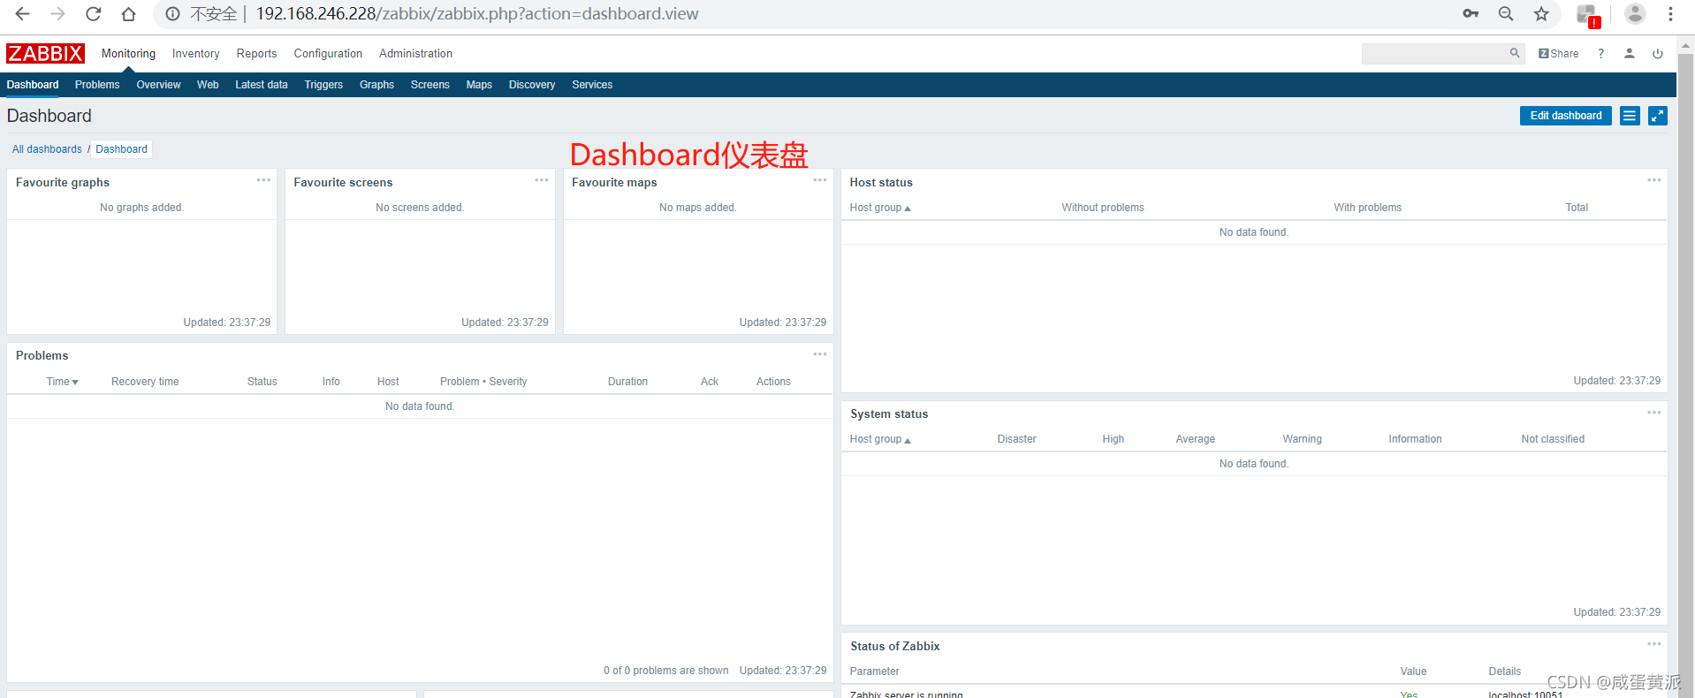Open Favourite graphs widget menu dots
This screenshot has height=698, width=1695.
coord(263,180)
